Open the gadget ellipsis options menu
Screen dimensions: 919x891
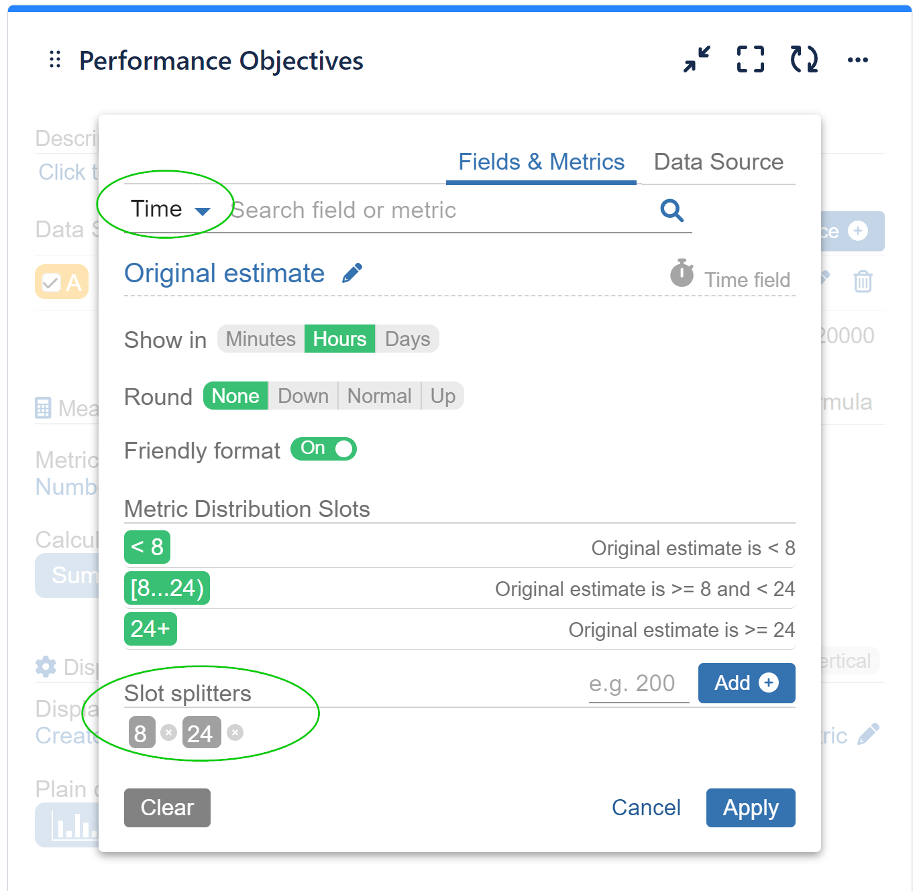(859, 60)
